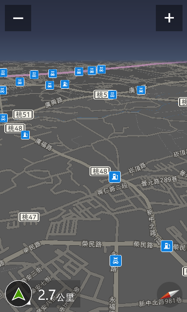187x312 pixels.
Task: Select the highest car repair icon on map
Action: click(101, 69)
